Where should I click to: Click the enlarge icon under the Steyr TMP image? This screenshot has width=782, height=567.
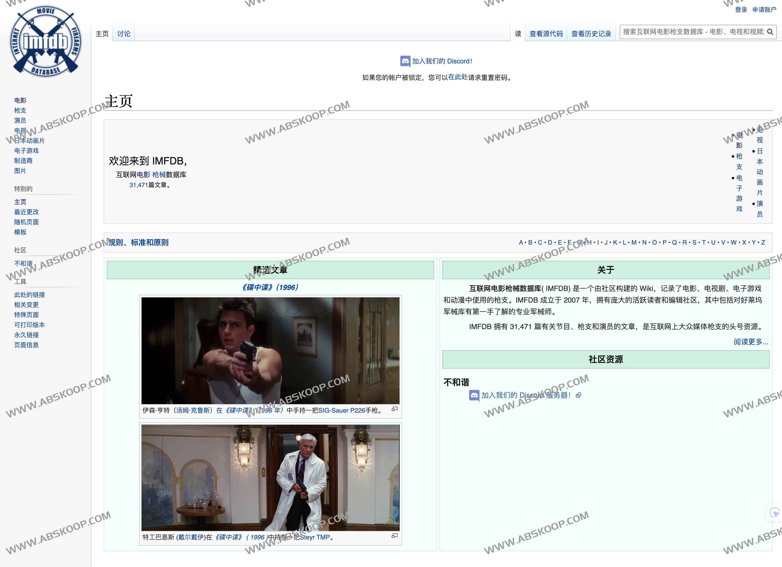[x=395, y=536]
